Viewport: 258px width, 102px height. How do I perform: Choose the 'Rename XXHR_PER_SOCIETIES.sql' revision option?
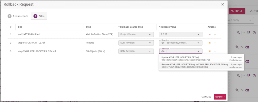coord(201,66)
